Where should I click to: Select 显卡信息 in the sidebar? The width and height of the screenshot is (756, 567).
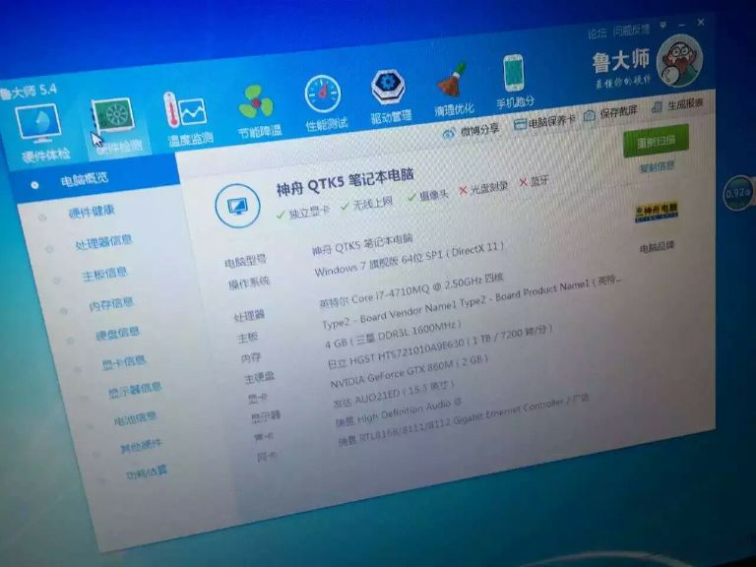(x=123, y=362)
